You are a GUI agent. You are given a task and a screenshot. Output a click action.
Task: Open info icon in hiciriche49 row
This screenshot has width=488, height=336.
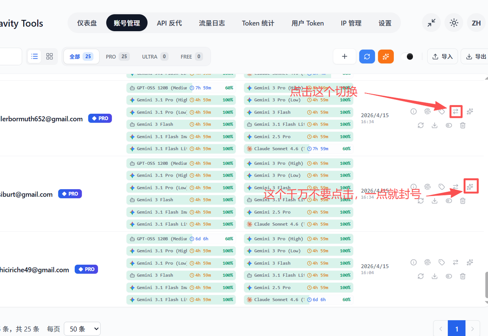click(x=413, y=262)
